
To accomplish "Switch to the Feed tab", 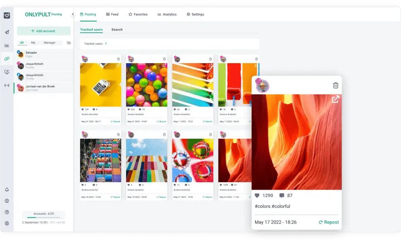I will point(112,14).
